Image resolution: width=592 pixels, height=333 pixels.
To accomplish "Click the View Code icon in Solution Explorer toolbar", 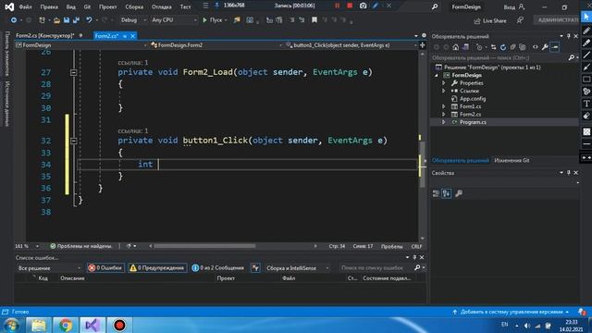I will 535,47.
